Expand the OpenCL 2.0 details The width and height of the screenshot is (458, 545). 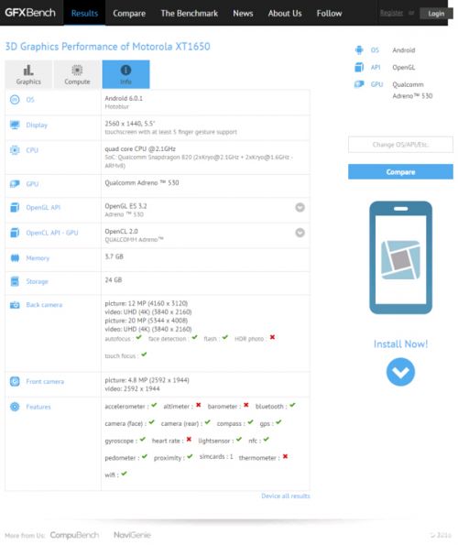point(300,233)
